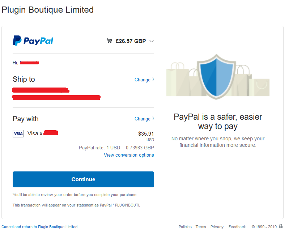Click the chevron beside Ship to Change
Viewport: 293px width, 234px height.
153,80
